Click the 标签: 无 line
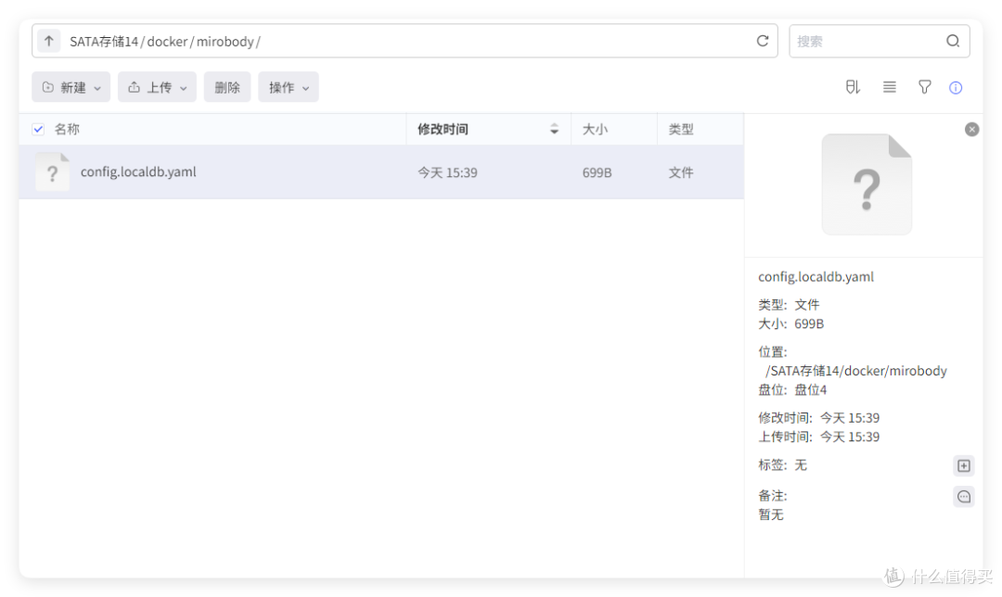This screenshot has width=1002, height=597. [x=782, y=465]
